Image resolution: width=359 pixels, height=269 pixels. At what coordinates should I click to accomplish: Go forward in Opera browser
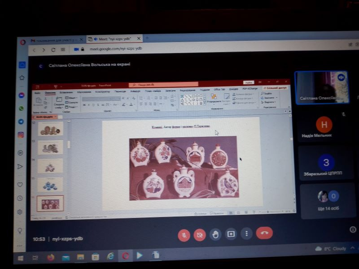pos(44,50)
